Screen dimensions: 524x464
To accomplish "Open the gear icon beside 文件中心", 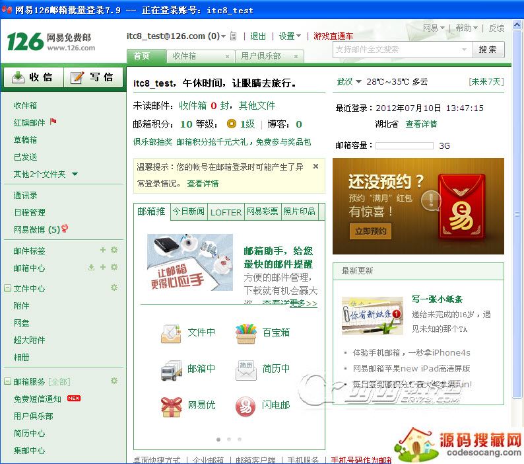I will coord(114,288).
